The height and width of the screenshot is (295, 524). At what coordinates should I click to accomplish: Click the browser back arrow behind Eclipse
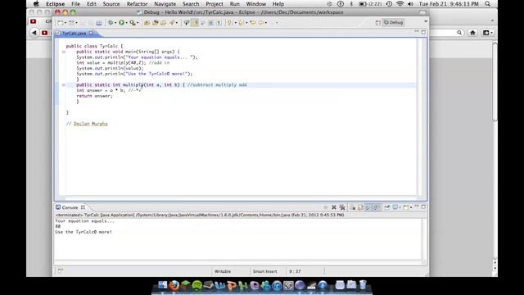(x=34, y=33)
